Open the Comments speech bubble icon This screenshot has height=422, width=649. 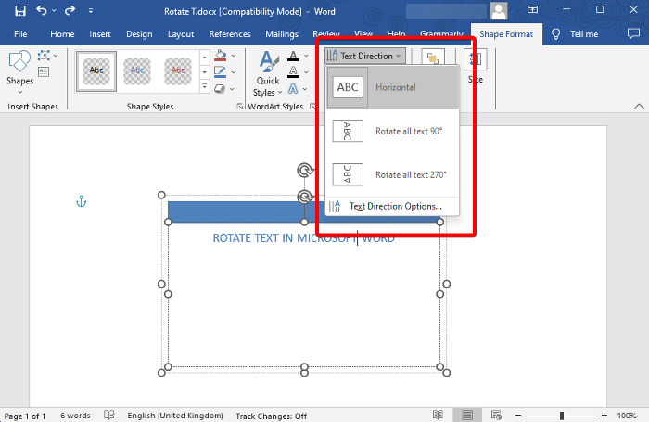pyautogui.click(x=633, y=34)
